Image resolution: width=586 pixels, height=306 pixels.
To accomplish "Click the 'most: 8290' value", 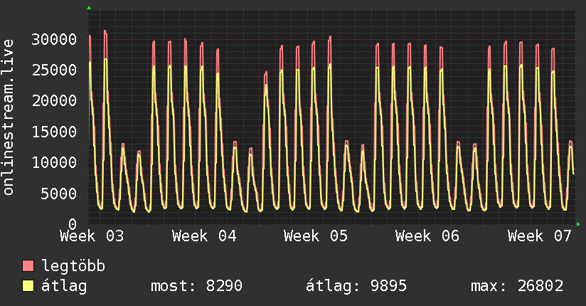I will 196,286.
